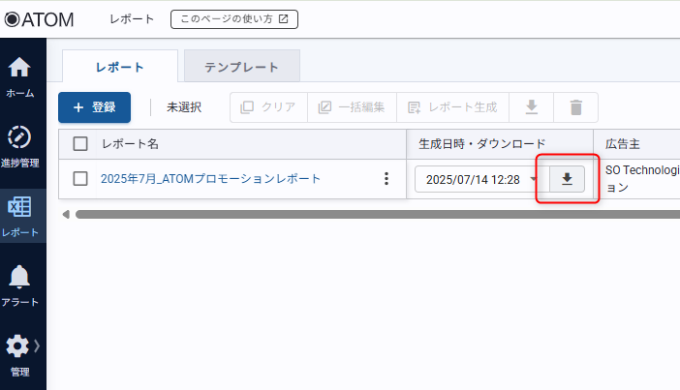Open the admin gear settings
The height and width of the screenshot is (390, 680).
click(x=18, y=354)
